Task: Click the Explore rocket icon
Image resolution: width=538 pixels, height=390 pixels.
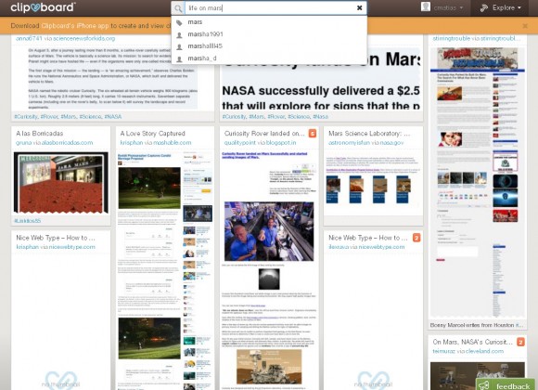Action: 484,8
